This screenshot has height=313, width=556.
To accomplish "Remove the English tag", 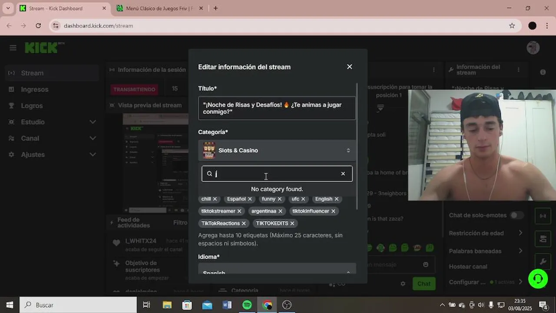I will click(x=336, y=199).
